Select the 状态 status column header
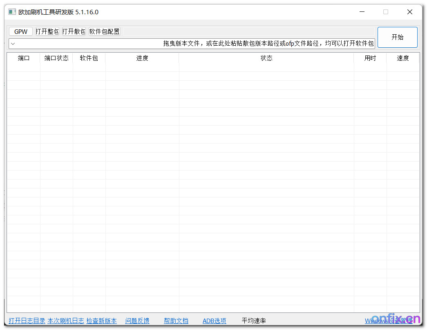The image size is (427, 330). point(266,58)
